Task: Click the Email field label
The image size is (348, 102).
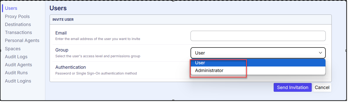Action: 61,33
